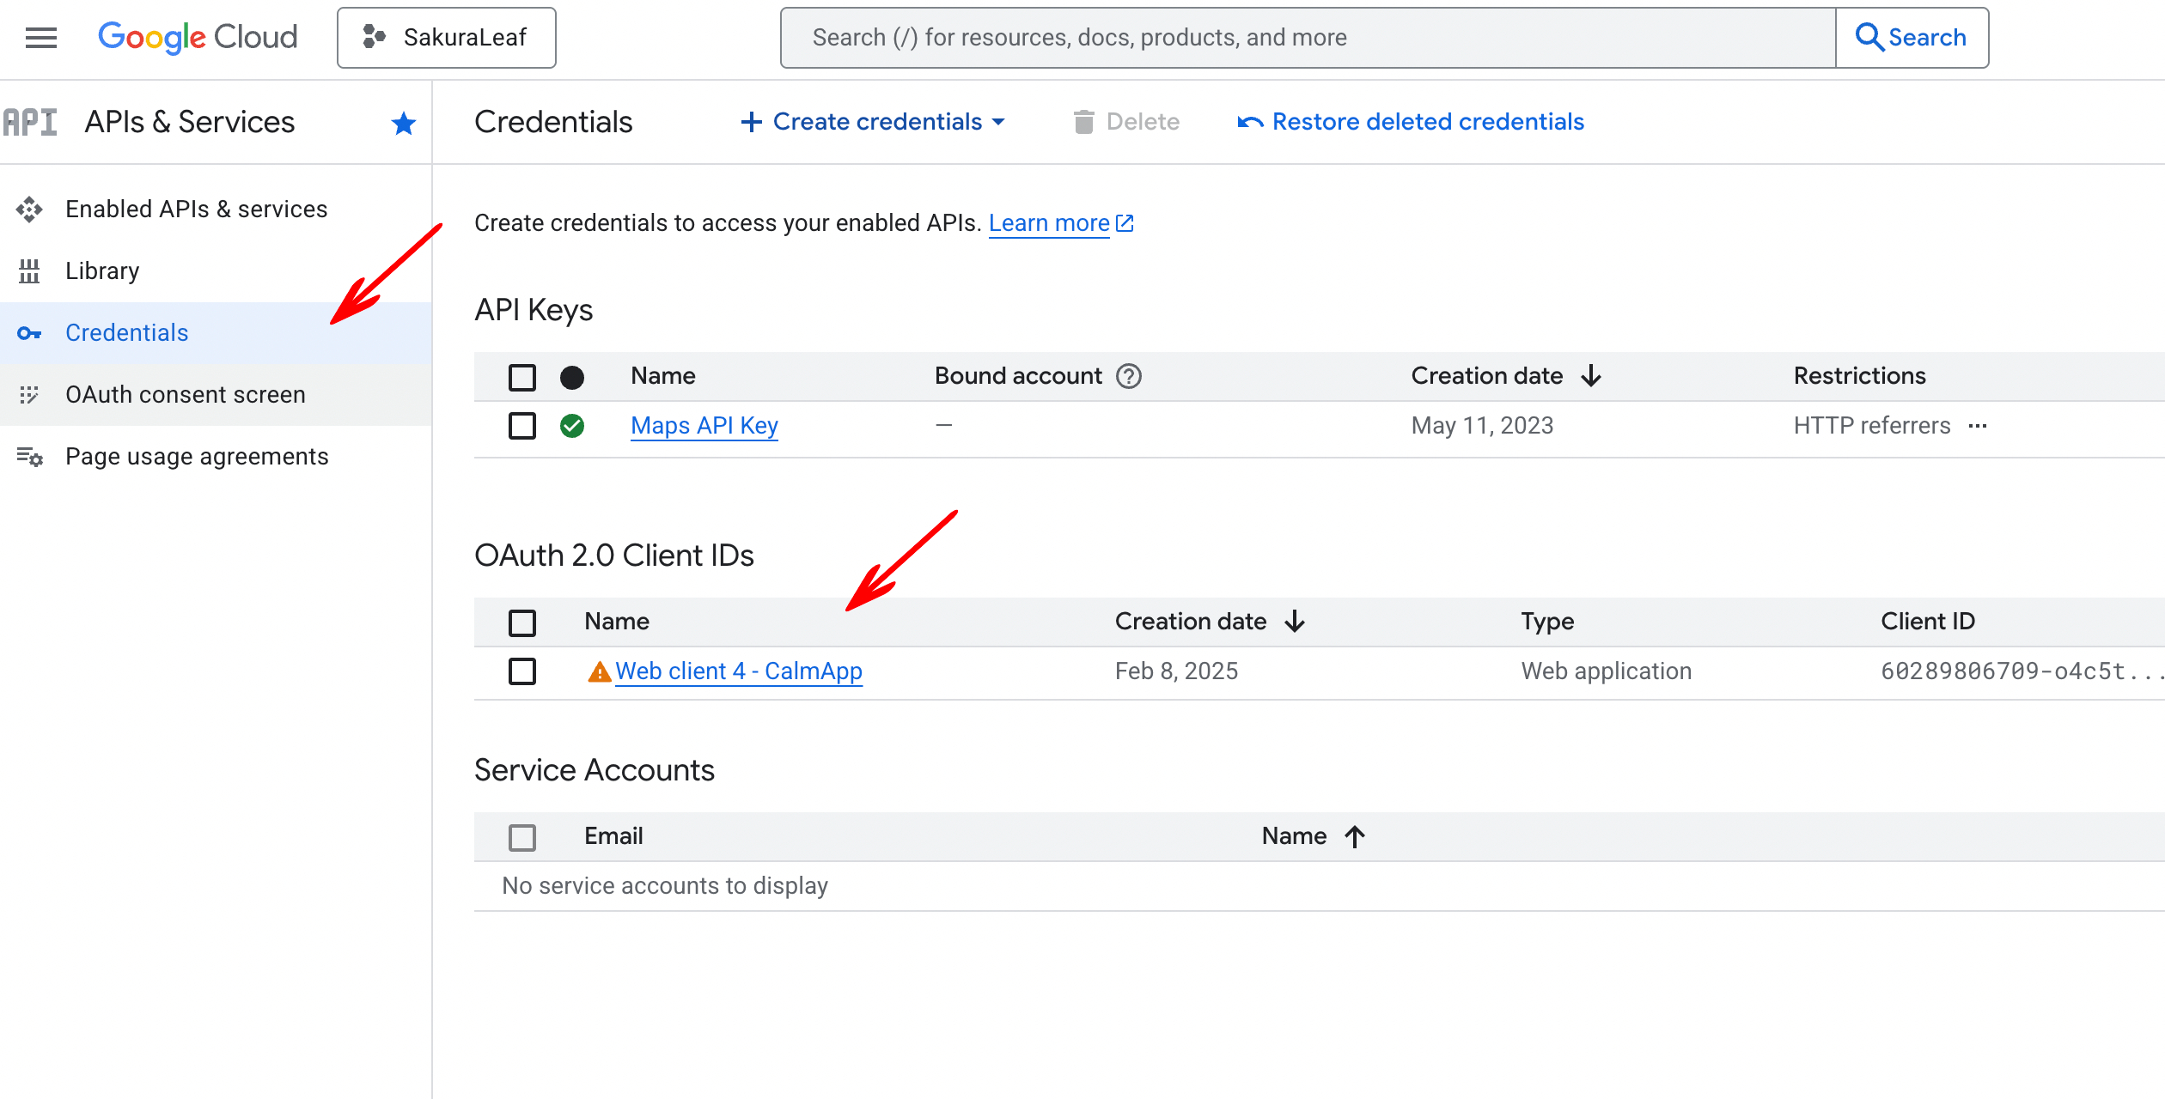Toggle select-all checkbox for Service Accounts
Viewport: 2165px width, 1099px height.
[521, 837]
